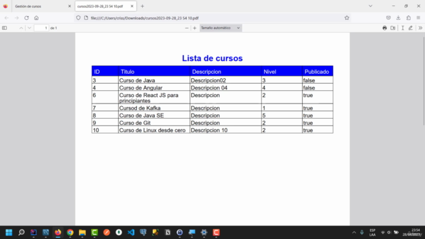Zoom out the PDF document
425x239 pixels.
coord(187,28)
